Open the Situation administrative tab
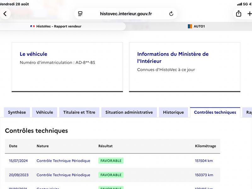 tap(129, 112)
